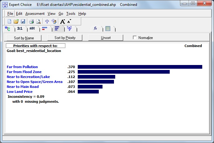Save the model using the floppy disk icon
This screenshot has width=214, height=143.
coord(23,21)
